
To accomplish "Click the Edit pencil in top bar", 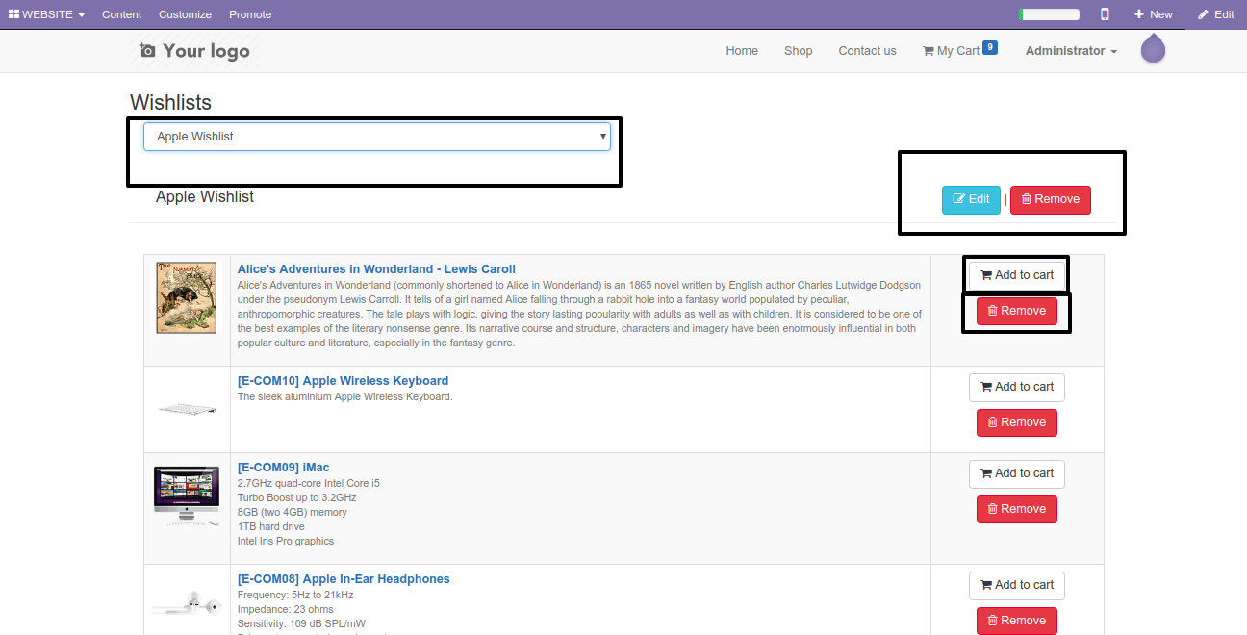I will pos(1215,14).
